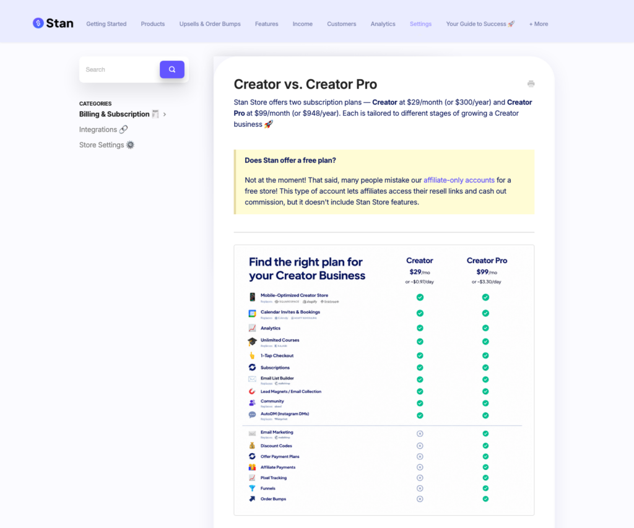Click Creator Pro checkmark for Order Bumps
The image size is (634, 528).
pyautogui.click(x=485, y=498)
